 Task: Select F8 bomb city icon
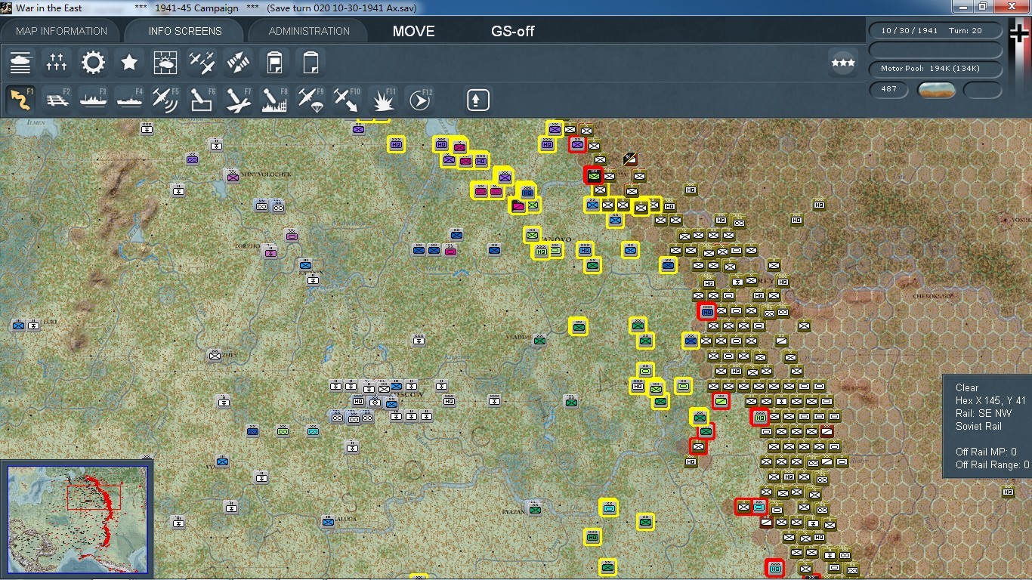click(274, 99)
